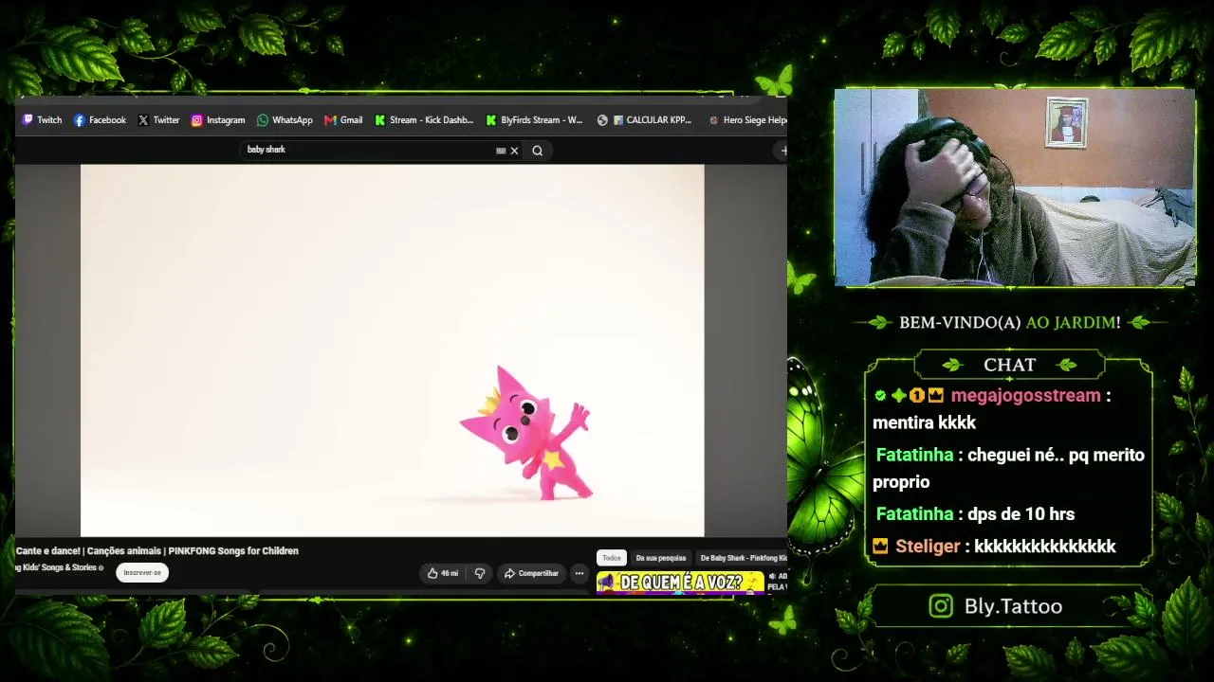Screen dimensions: 1214x682
Task: Click the 'mentira kkkk' chat message
Action: [x=924, y=422]
